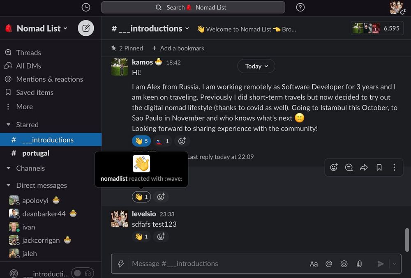Open Threads in the sidebar

tap(51, 53)
